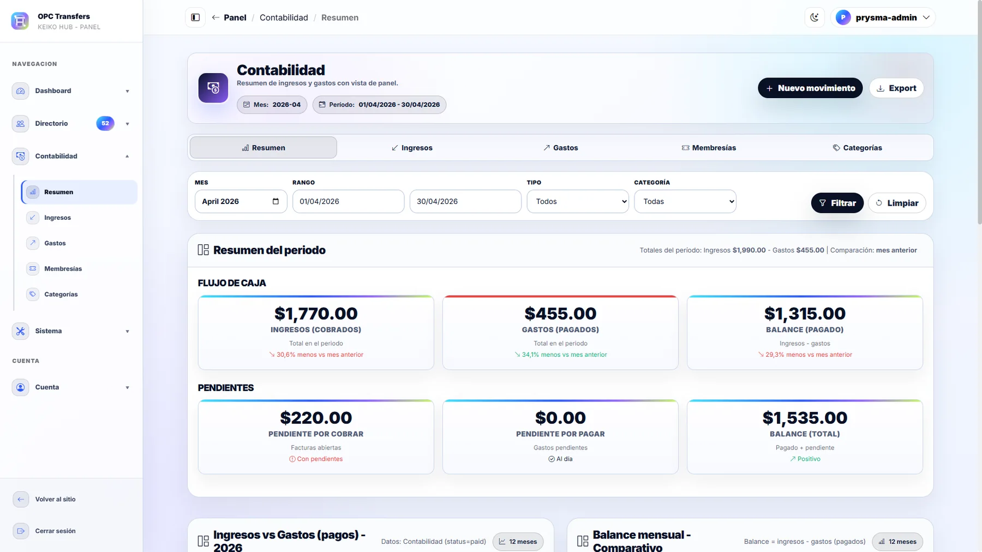Open the prysma-admin user dropdown

pos(883,17)
